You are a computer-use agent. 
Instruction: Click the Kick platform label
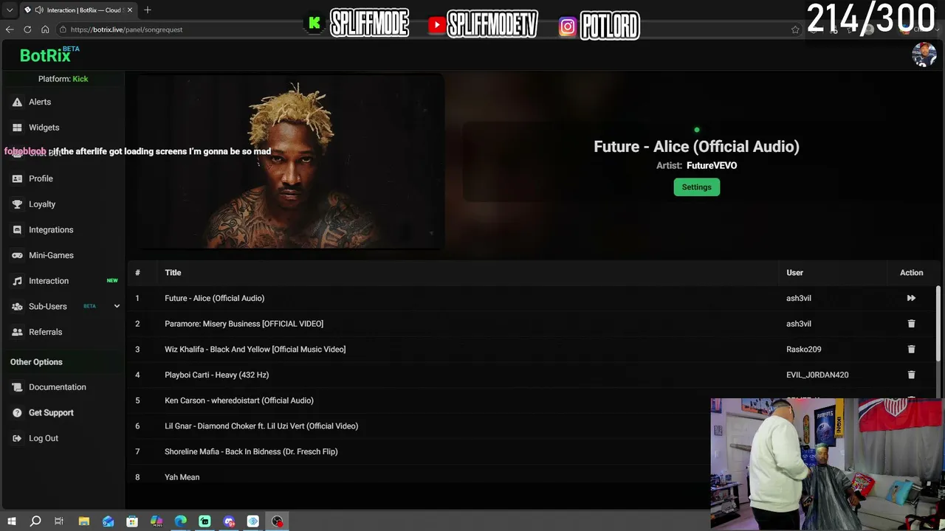point(80,79)
